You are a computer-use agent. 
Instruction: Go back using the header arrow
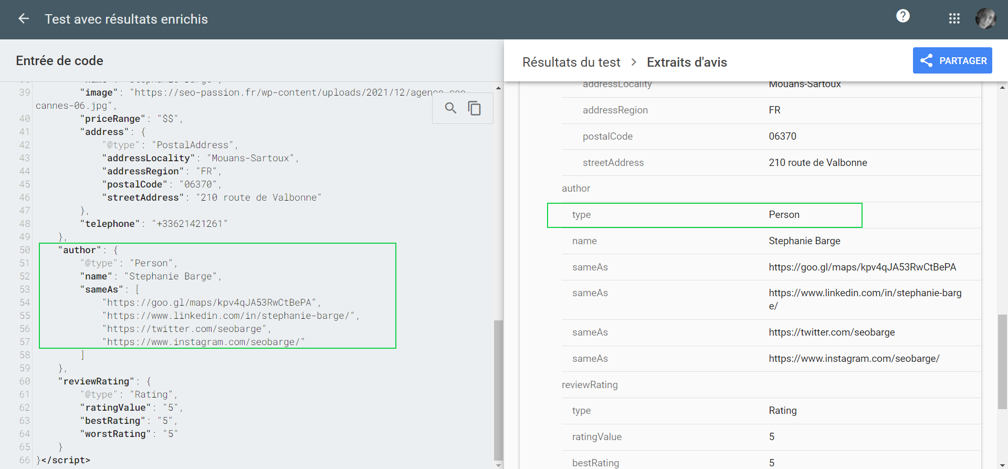[24, 19]
